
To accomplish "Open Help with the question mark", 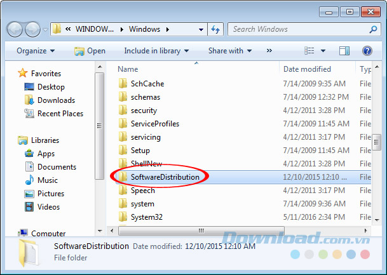I will (367, 51).
